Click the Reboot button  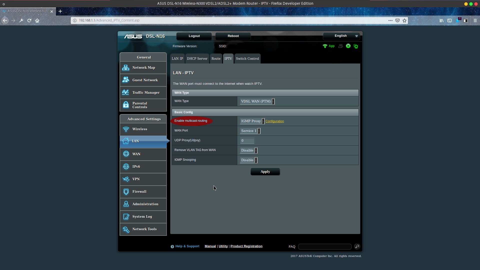pyautogui.click(x=233, y=35)
